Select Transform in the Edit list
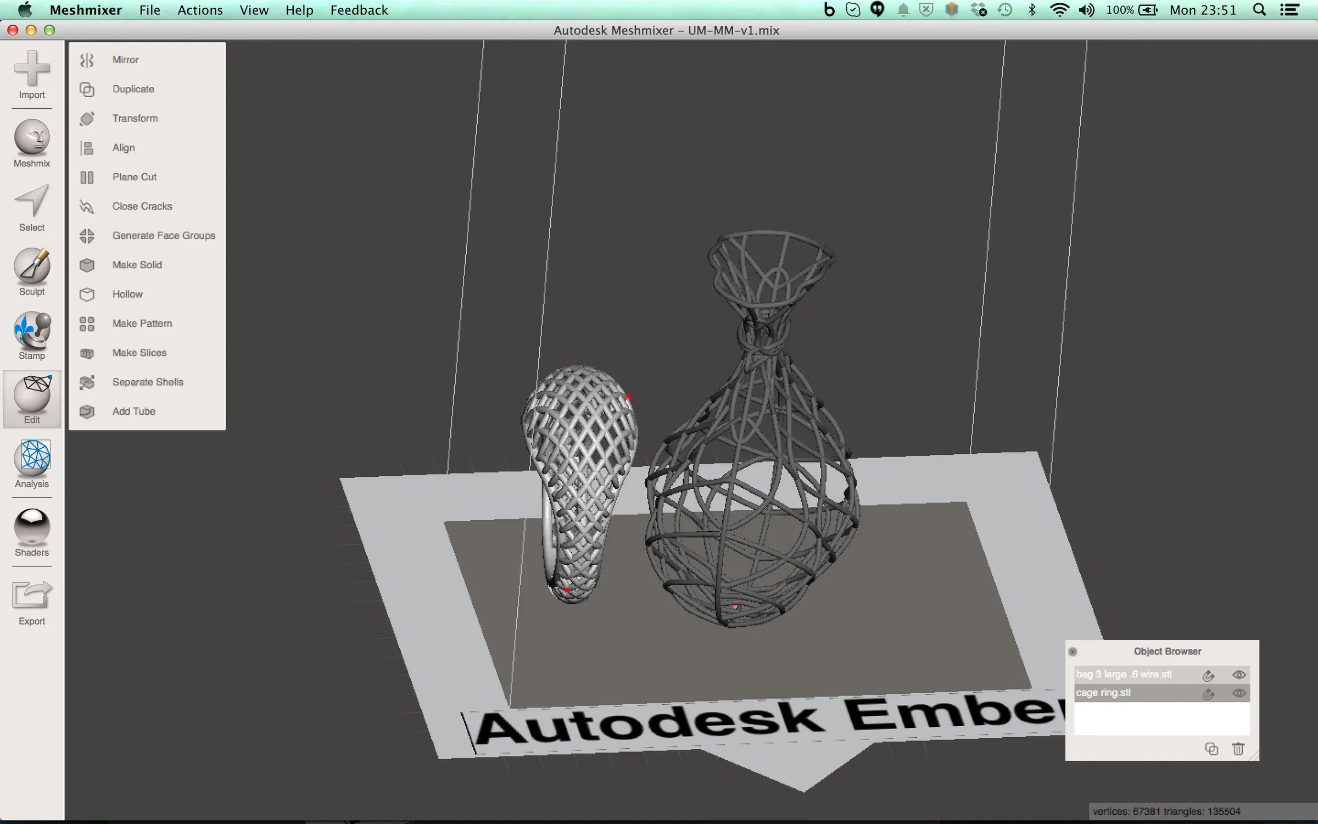The height and width of the screenshot is (824, 1318). point(147,118)
